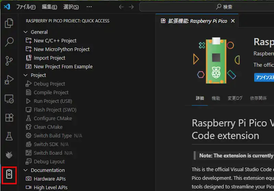Click the Pico board extension logo
The image size is (274, 191).
pyautogui.click(x=216, y=60)
